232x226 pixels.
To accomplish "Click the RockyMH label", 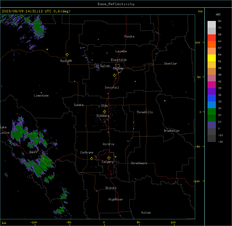I will [66, 61].
